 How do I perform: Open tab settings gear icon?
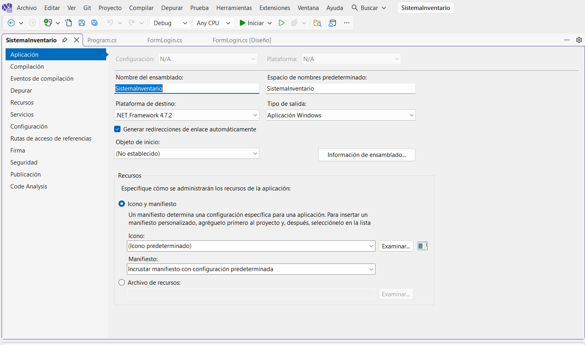(x=579, y=40)
